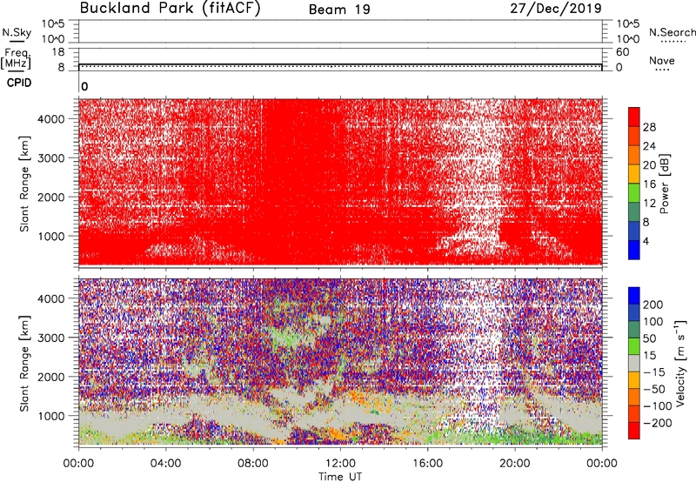Select the orange -50 to -100 velocity colorbar segment
This screenshot has height=482, width=696.
634,397
